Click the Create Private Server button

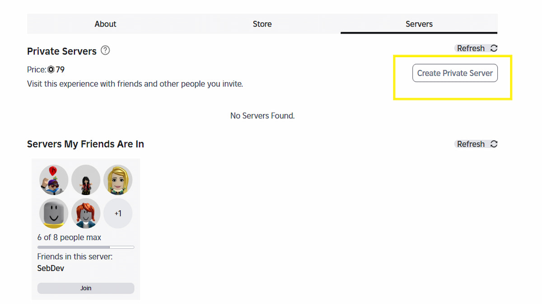455,73
